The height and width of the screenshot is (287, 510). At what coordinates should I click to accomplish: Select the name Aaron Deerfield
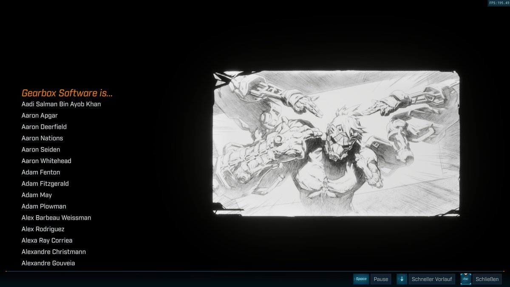(x=44, y=127)
